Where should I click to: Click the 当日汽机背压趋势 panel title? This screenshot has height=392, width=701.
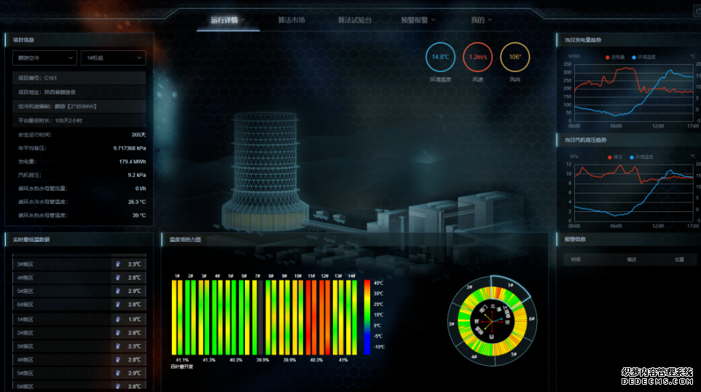[585, 140]
